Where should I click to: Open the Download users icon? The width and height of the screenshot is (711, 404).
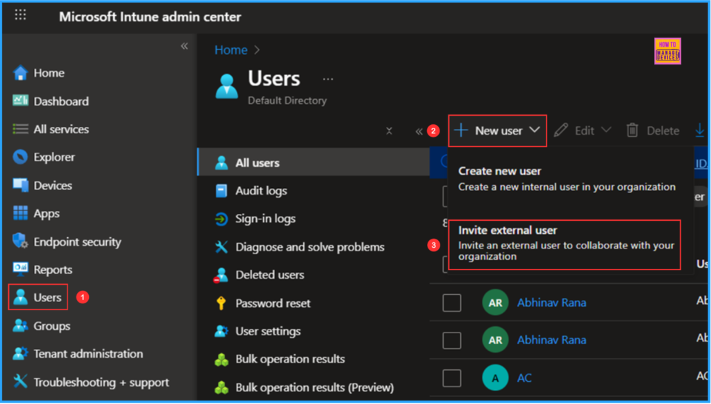coord(700,130)
